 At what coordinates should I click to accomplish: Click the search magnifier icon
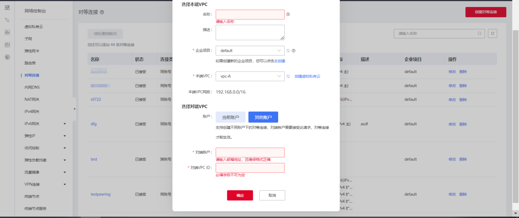point(480,33)
